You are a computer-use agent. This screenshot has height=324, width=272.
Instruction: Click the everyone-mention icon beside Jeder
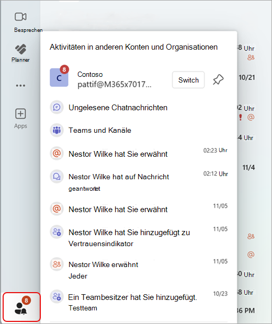(x=56, y=264)
